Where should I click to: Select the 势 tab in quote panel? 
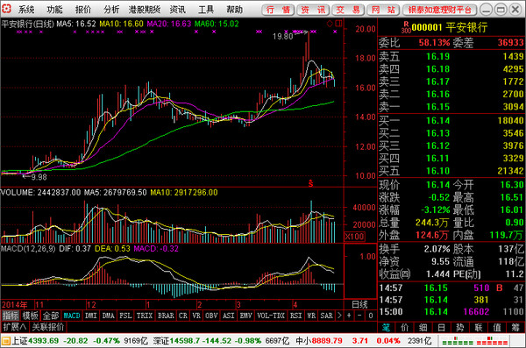click(x=460, y=327)
